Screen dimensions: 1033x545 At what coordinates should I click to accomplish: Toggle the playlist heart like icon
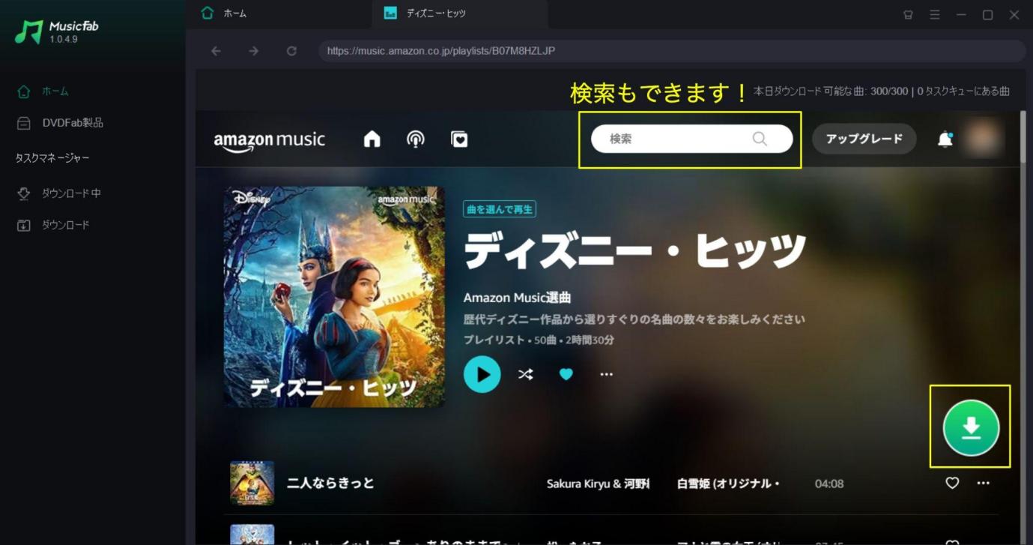pos(566,374)
